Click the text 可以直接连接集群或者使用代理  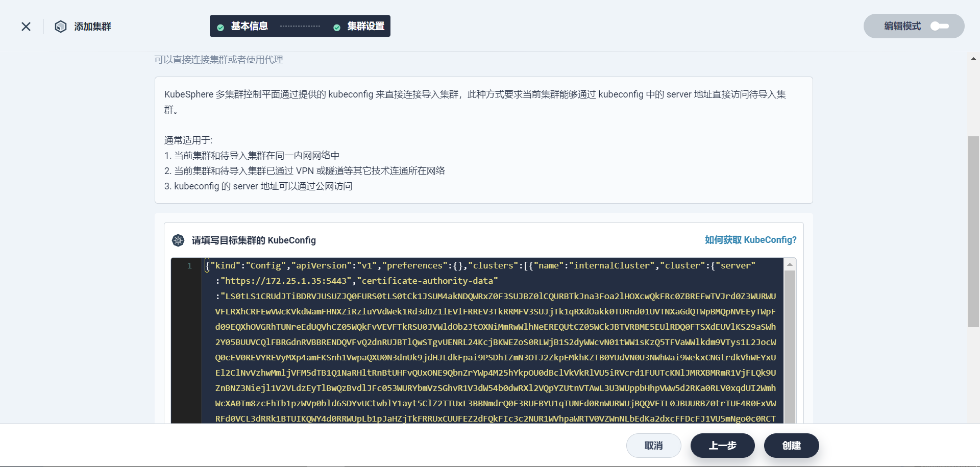(219, 60)
